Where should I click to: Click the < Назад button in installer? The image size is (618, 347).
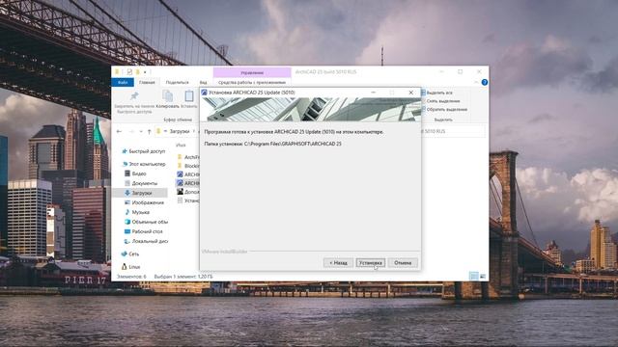click(338, 263)
